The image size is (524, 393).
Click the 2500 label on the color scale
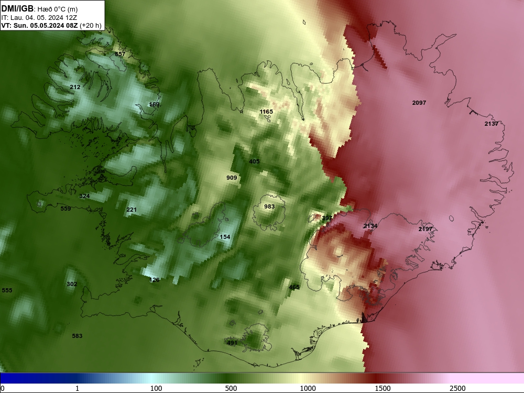(x=457, y=388)
